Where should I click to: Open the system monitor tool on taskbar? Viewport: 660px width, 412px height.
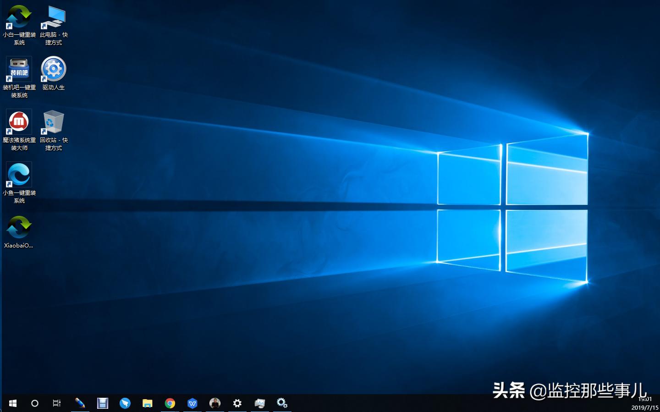click(x=260, y=403)
